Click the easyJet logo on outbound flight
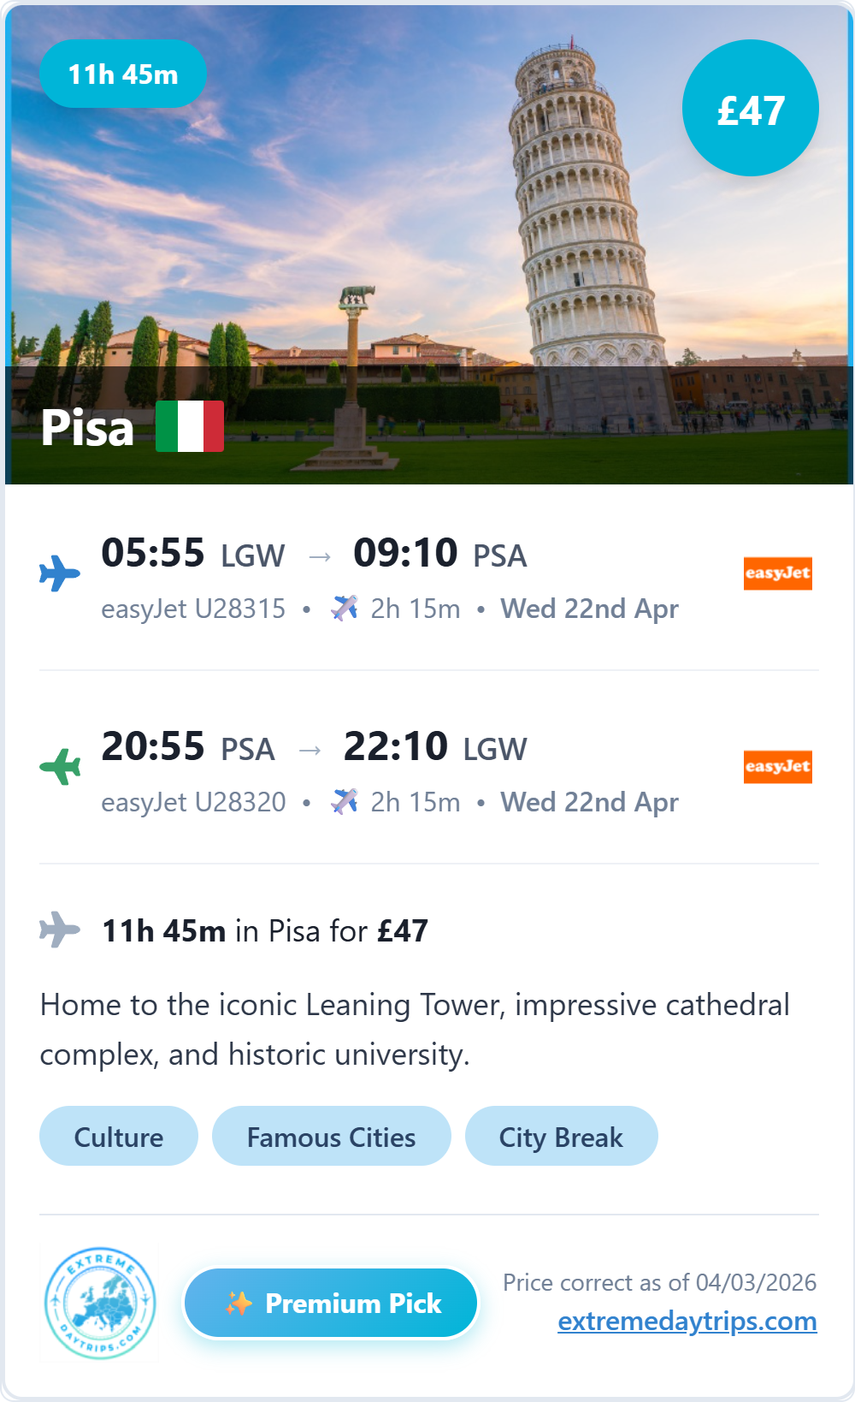The height and width of the screenshot is (1402, 855). [777, 573]
